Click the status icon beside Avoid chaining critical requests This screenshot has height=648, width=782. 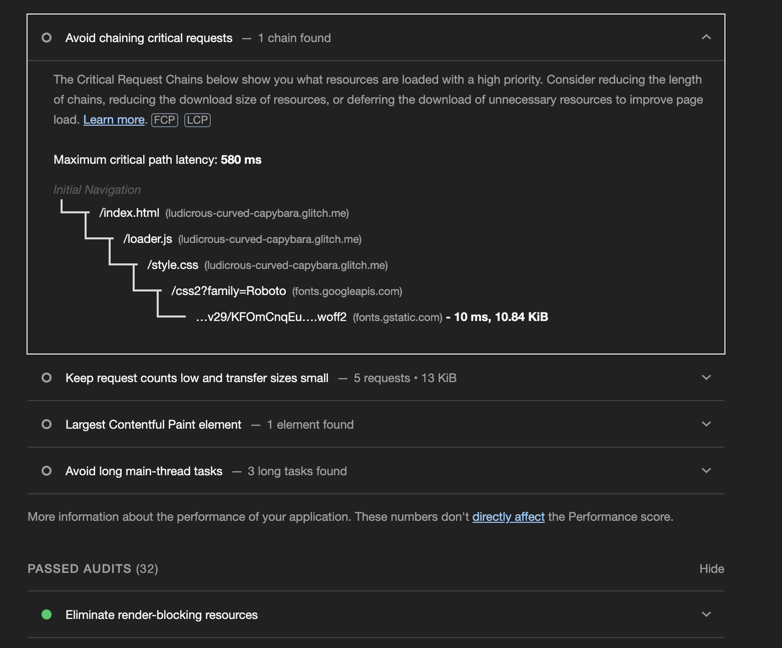point(47,38)
